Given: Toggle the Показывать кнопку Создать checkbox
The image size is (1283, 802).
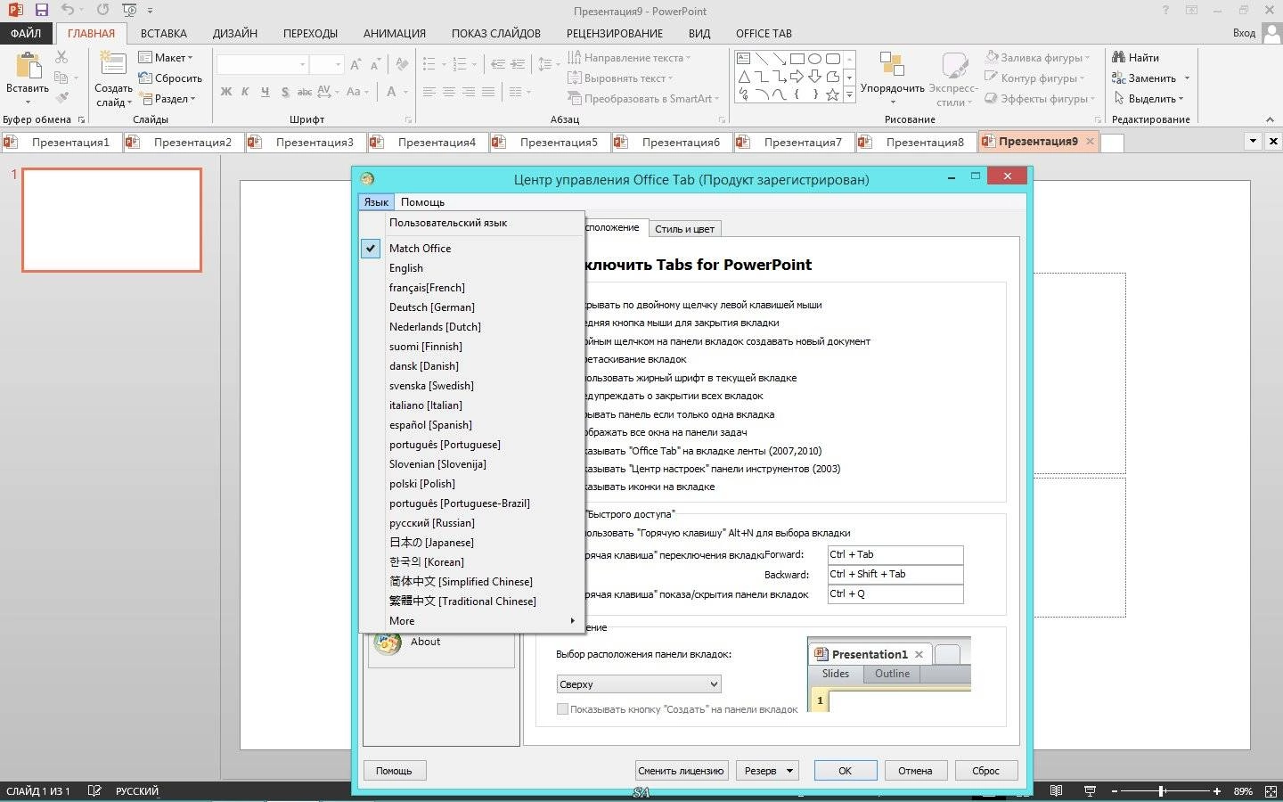Looking at the screenshot, I should point(562,709).
